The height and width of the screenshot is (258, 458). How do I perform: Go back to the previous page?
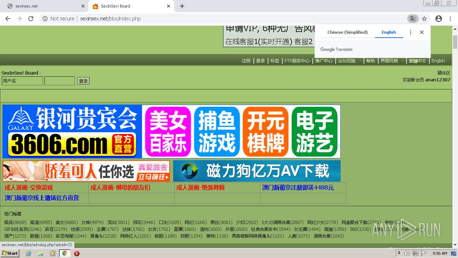pos(8,19)
